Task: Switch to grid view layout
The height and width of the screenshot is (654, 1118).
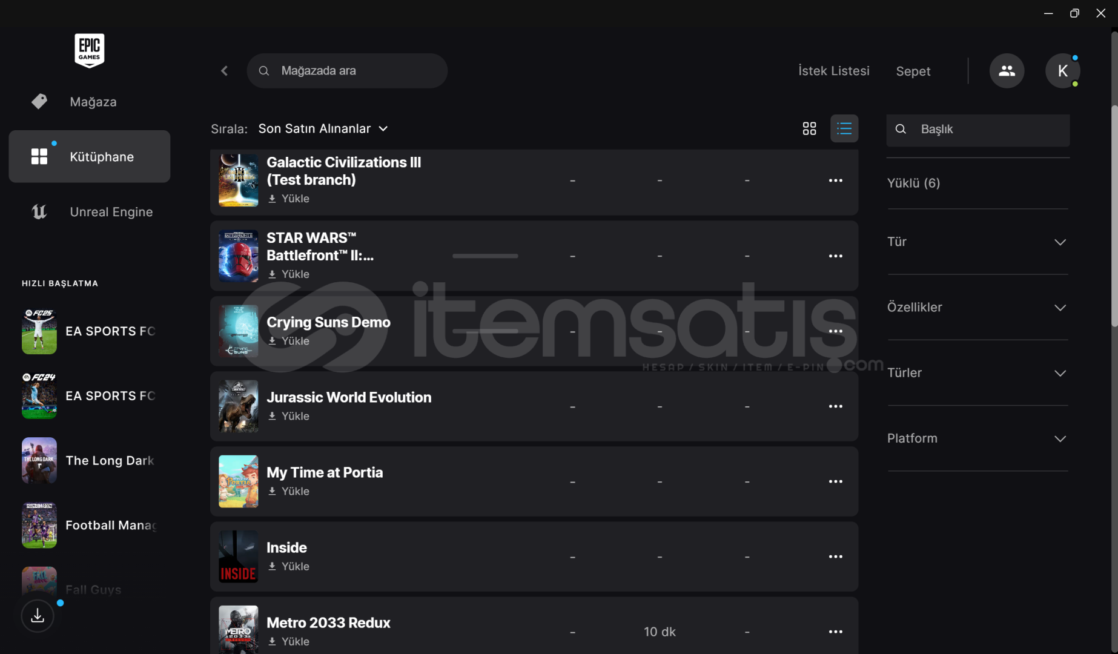Action: 809,128
